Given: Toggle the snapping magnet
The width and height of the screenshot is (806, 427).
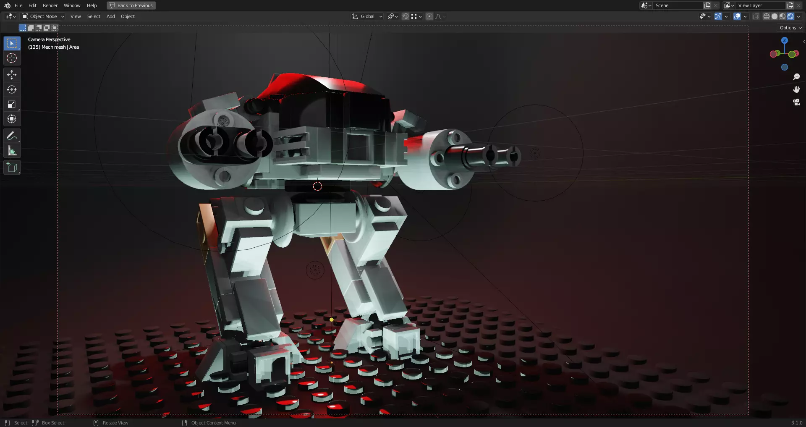Looking at the screenshot, I should [405, 16].
